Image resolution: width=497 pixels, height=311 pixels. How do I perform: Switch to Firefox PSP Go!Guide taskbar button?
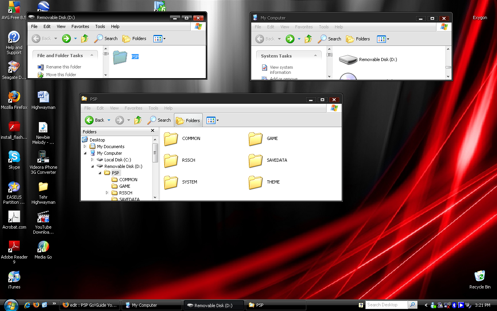point(90,305)
